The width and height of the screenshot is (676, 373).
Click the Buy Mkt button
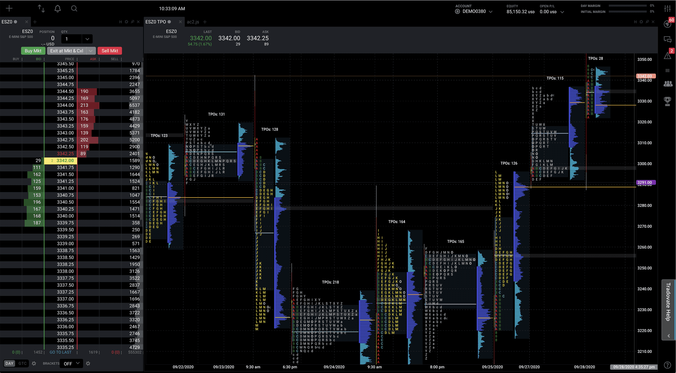point(33,51)
